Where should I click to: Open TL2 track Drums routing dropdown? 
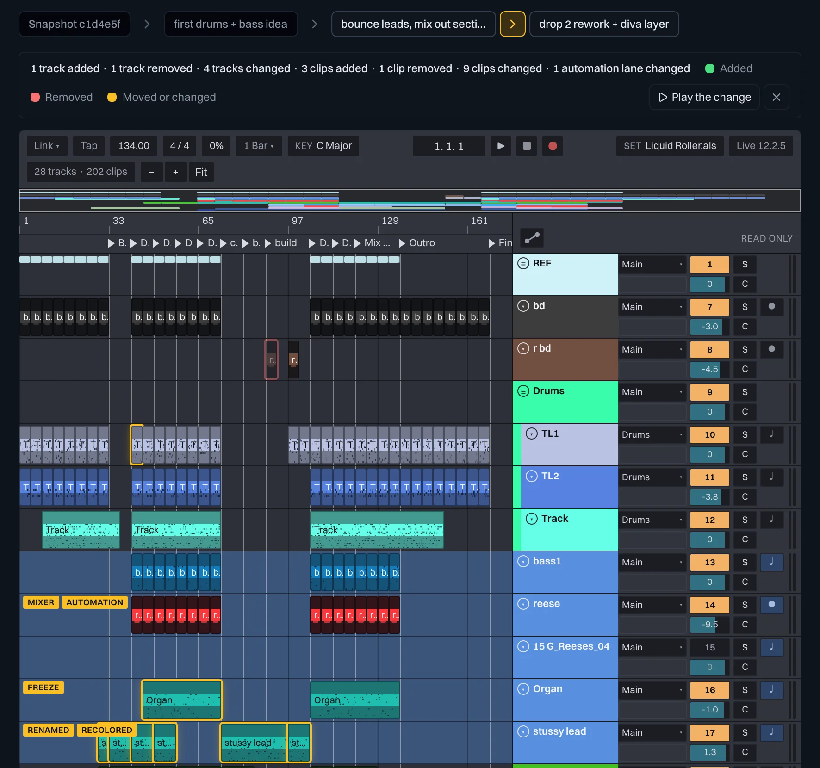pyautogui.click(x=652, y=477)
